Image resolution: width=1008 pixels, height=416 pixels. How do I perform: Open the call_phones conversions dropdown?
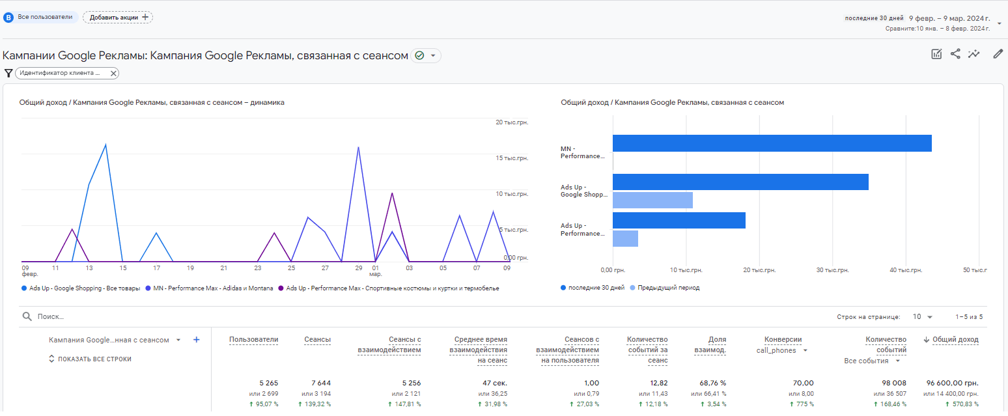pos(805,350)
